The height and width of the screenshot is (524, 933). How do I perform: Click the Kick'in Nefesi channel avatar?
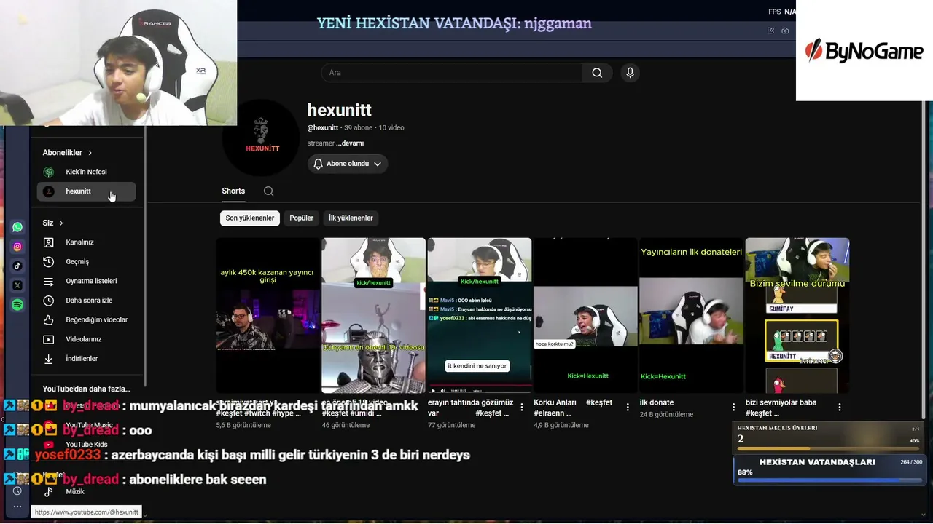pyautogui.click(x=49, y=172)
